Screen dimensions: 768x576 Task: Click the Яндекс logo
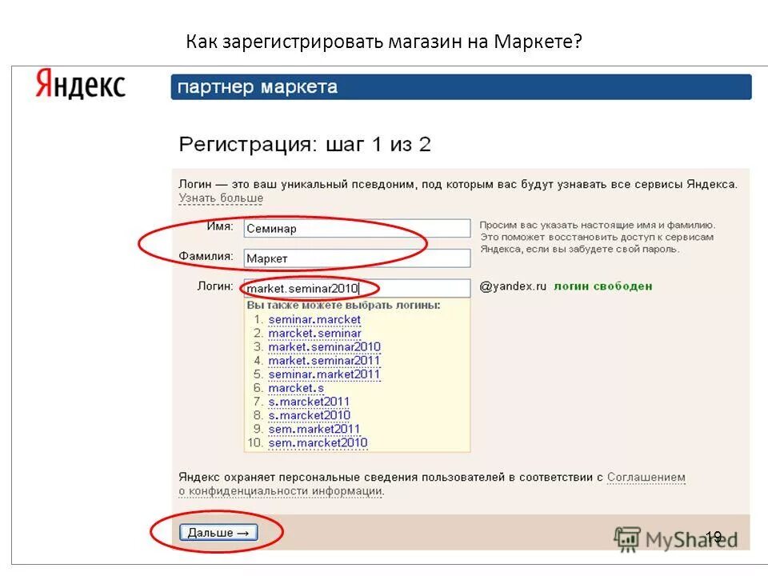pyautogui.click(x=80, y=84)
